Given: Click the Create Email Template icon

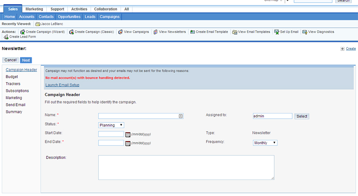Looking at the screenshot, I should [x=192, y=32].
